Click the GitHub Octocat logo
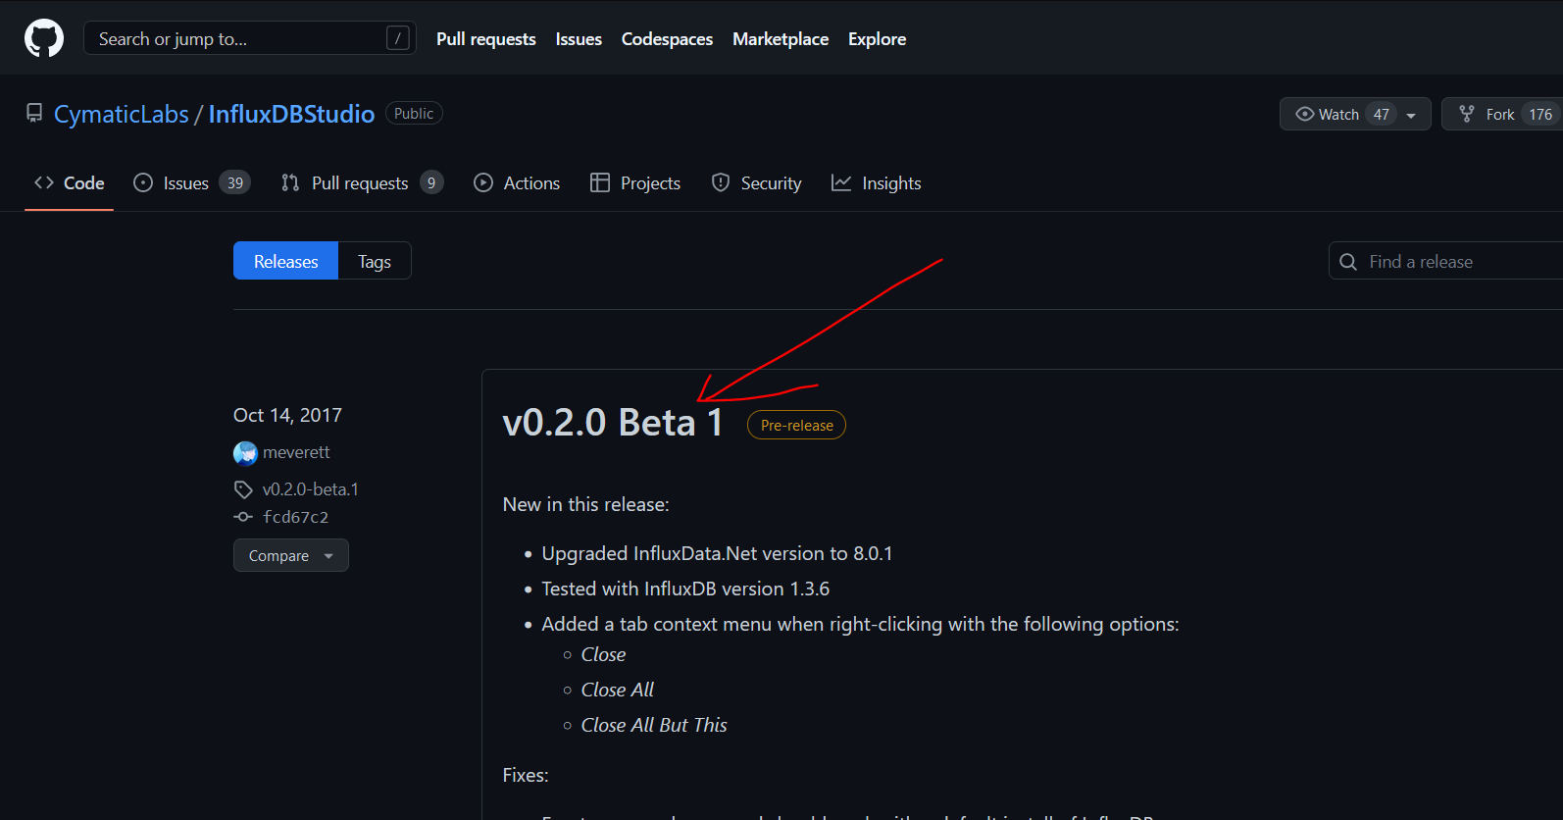Image resolution: width=1563 pixels, height=820 pixels. point(44,38)
